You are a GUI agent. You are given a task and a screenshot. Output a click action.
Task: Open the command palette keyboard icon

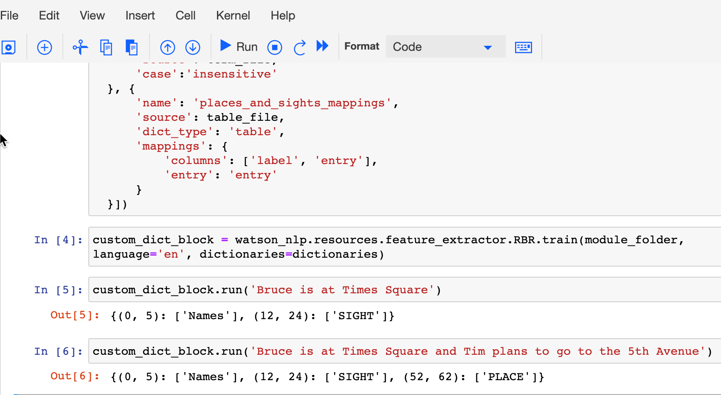click(x=523, y=47)
